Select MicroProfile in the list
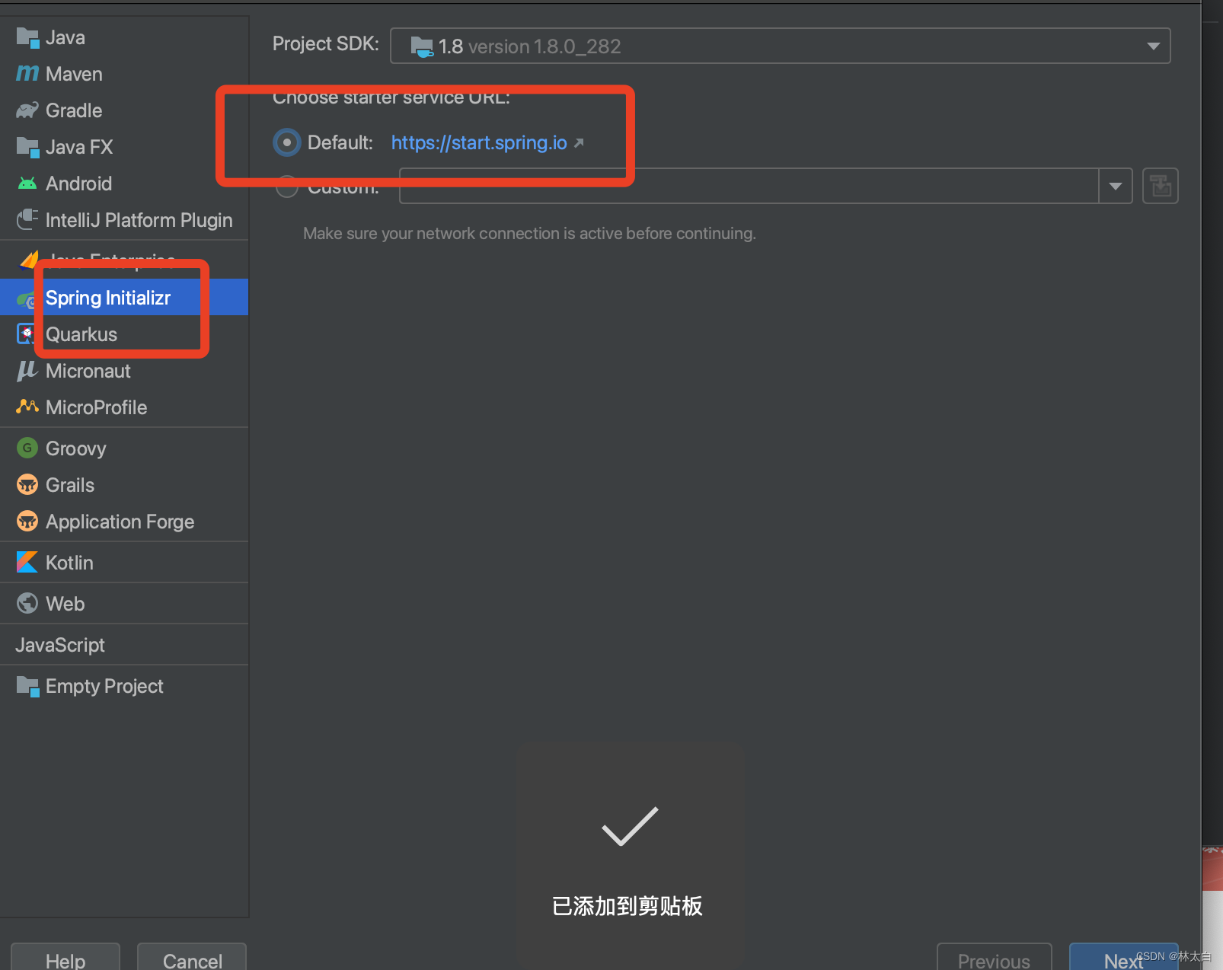The height and width of the screenshot is (970, 1223). click(124, 407)
